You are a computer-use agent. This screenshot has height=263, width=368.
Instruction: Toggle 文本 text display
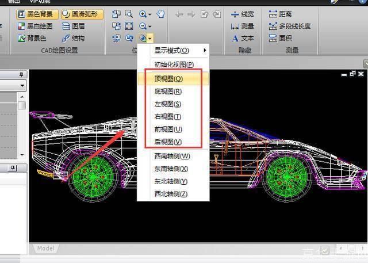click(243, 38)
